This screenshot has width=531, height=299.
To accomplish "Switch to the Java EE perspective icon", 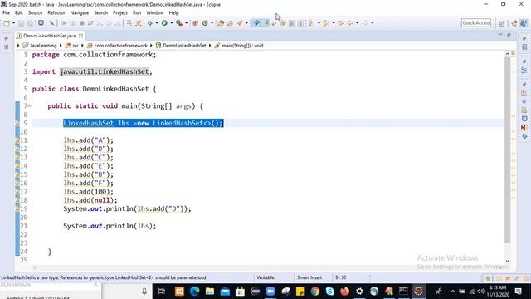I will coord(514,23).
